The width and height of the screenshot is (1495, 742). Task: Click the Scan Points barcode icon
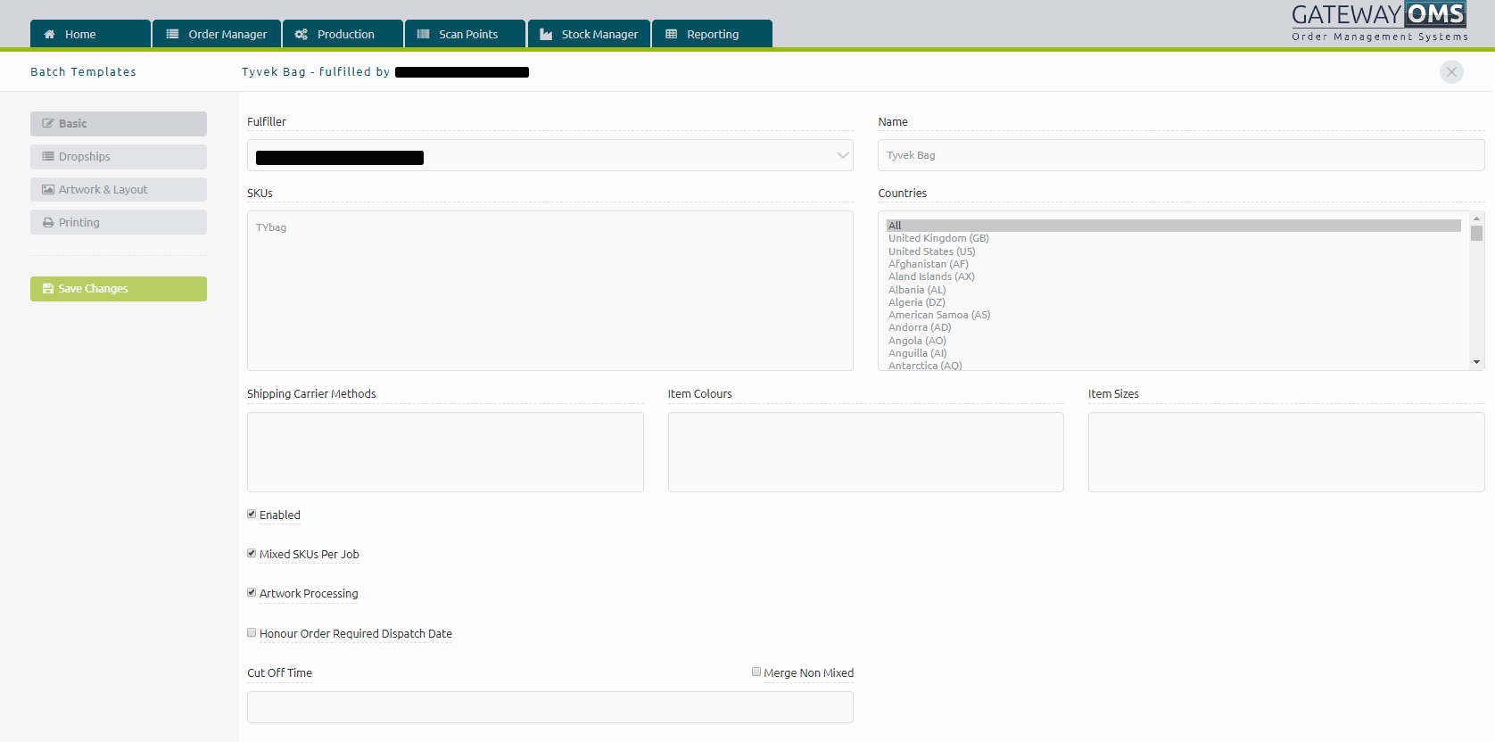coord(424,35)
